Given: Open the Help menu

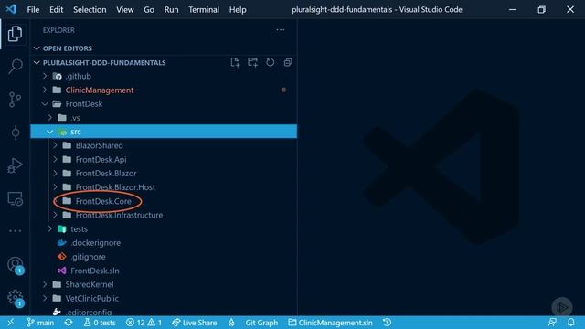Looking at the screenshot, I should pyautogui.click(x=238, y=10).
